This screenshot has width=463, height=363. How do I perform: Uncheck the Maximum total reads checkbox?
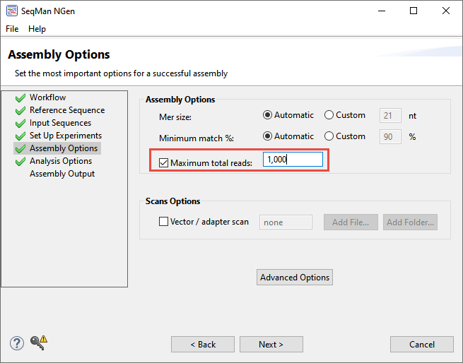click(x=164, y=162)
